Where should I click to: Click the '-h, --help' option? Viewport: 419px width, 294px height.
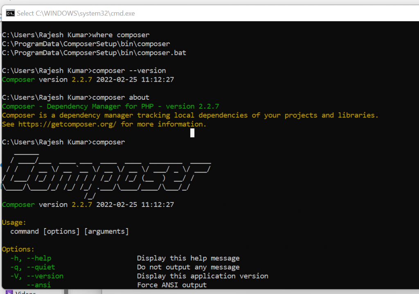(x=31, y=258)
